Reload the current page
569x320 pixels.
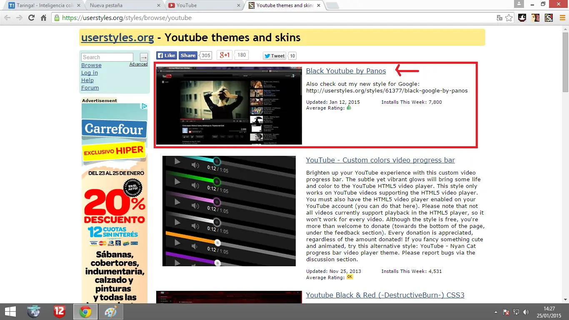coord(31,18)
